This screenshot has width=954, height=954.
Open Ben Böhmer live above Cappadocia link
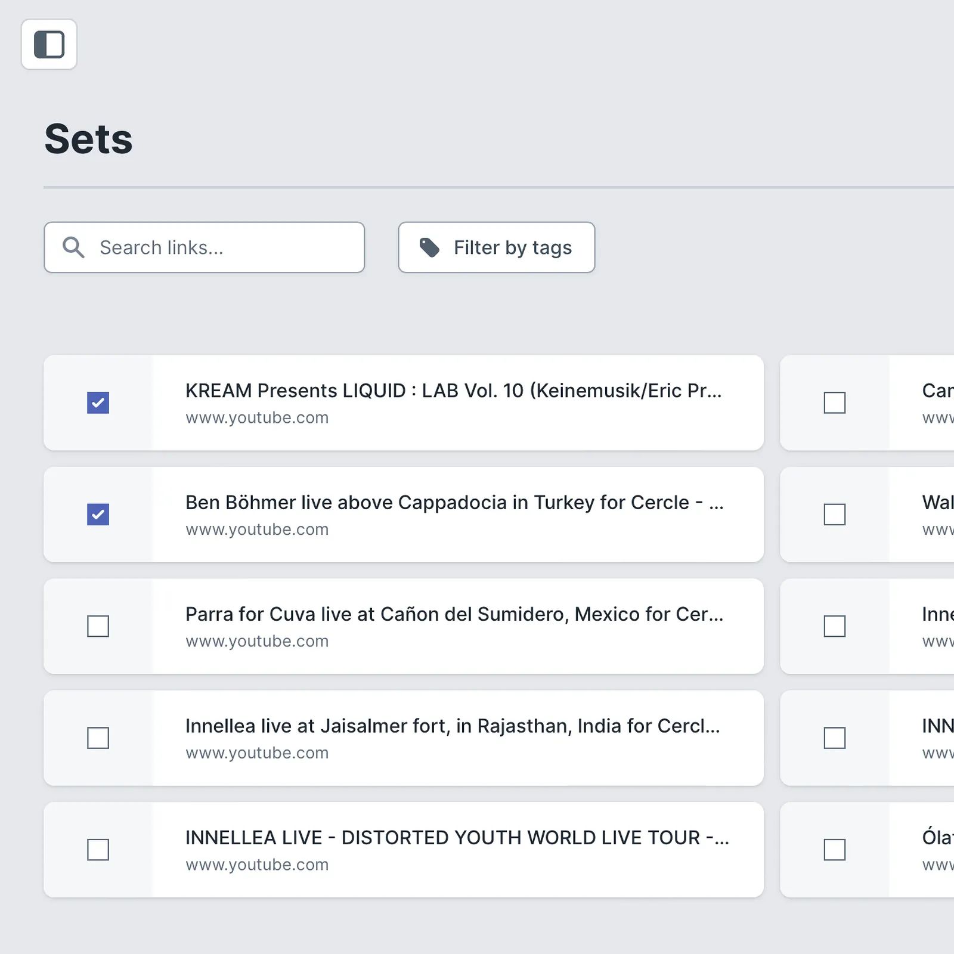(454, 503)
